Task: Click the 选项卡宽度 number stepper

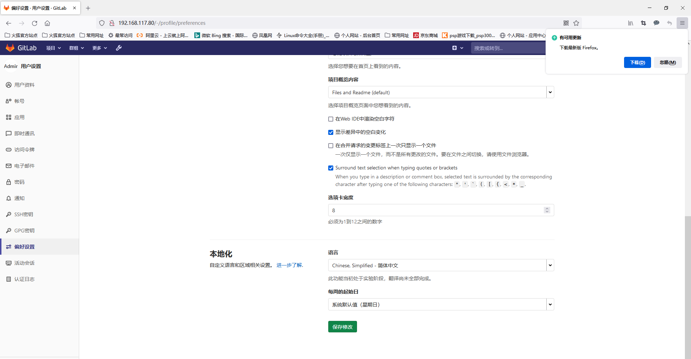Action: point(547,210)
